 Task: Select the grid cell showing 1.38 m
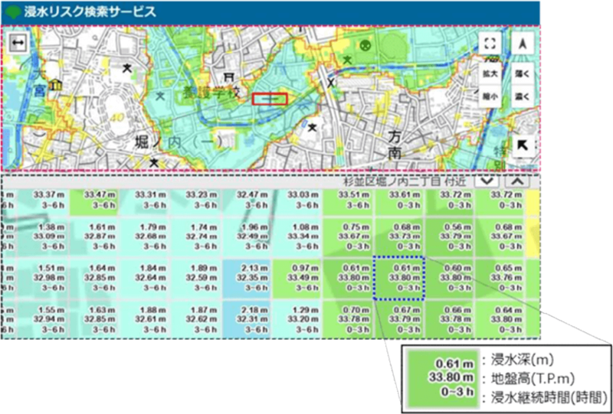[x=44, y=237]
